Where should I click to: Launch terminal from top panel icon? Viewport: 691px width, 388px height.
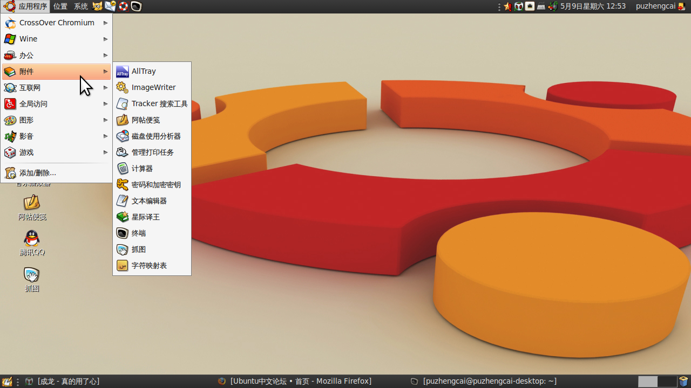click(136, 6)
